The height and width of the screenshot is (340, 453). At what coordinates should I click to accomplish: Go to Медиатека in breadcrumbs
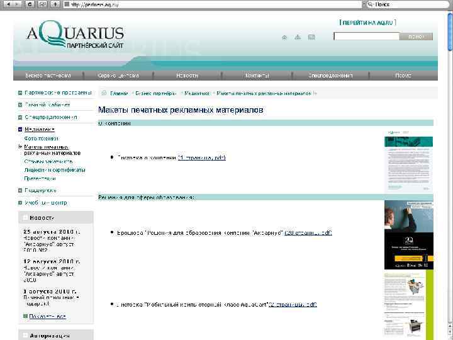pyautogui.click(x=197, y=93)
